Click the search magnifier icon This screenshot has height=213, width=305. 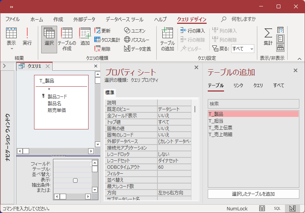point(224,19)
